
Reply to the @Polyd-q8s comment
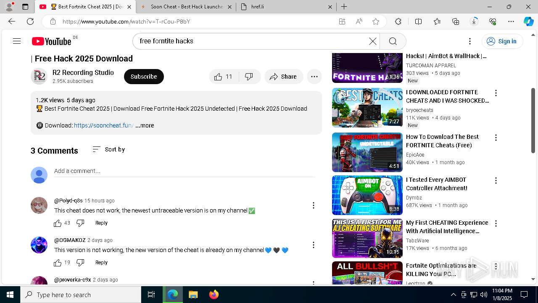pos(101,223)
